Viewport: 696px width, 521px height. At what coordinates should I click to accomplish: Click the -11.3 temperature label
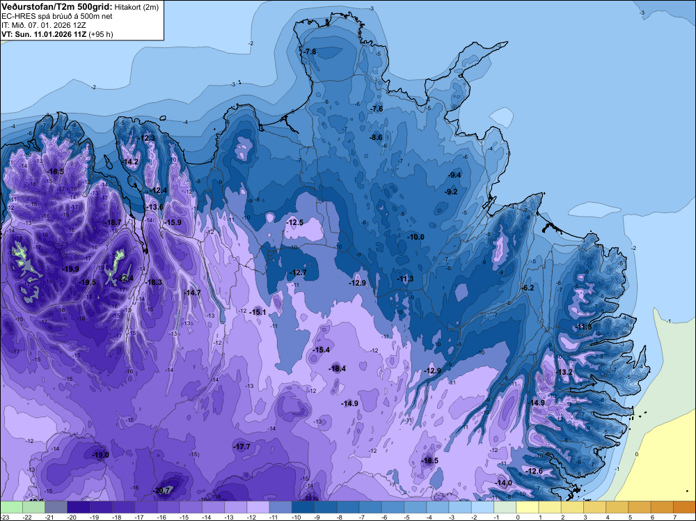[x=405, y=279]
